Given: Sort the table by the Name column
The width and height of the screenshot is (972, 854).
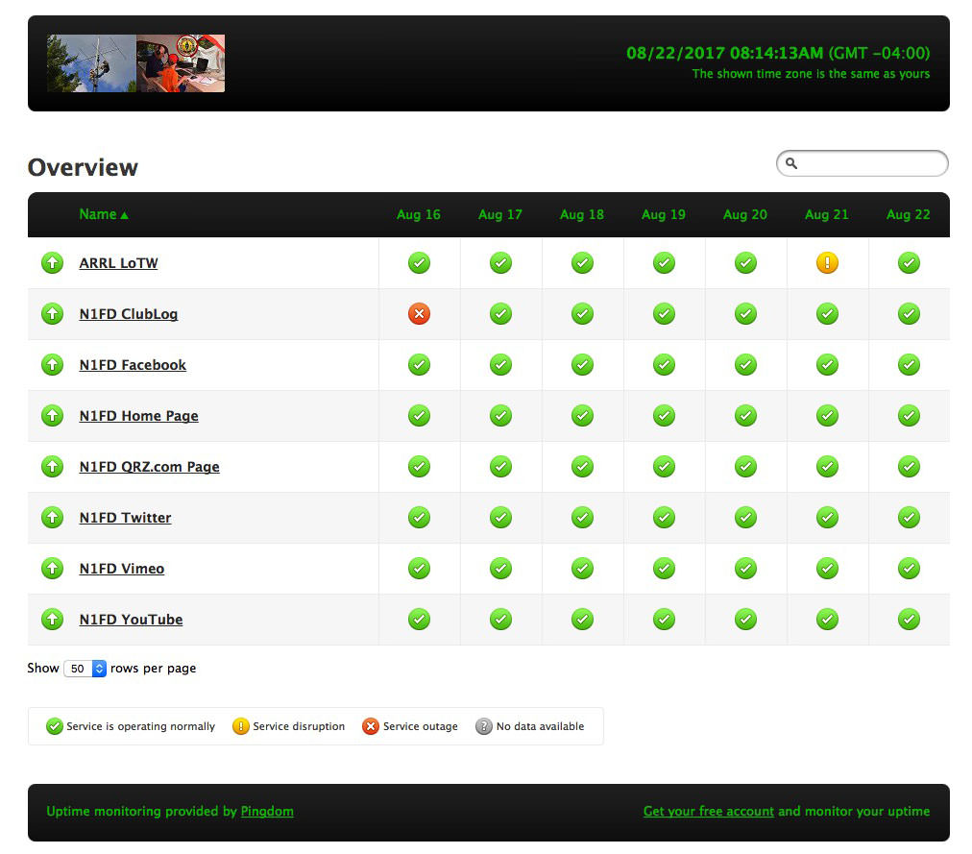Looking at the screenshot, I should click(x=104, y=214).
